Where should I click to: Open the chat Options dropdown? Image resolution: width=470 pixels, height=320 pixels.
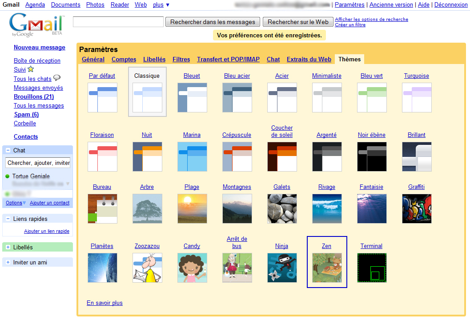coord(16,203)
